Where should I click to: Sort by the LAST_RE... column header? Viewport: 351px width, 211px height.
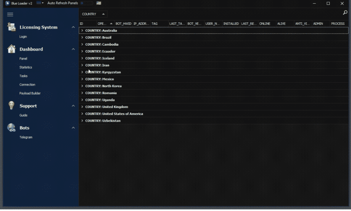click(x=249, y=24)
